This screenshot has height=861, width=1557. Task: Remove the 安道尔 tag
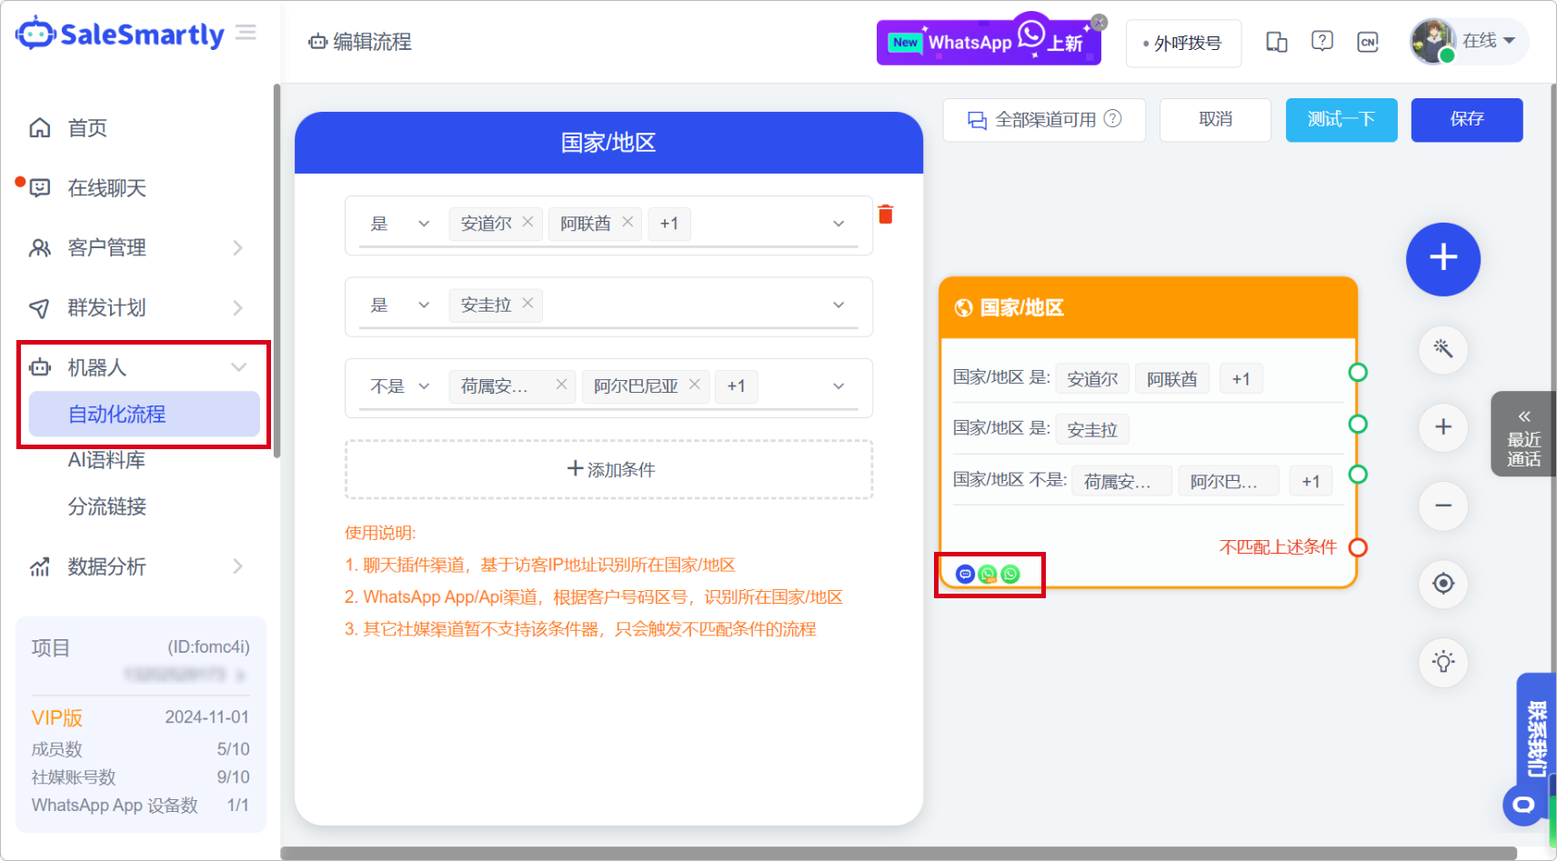coord(527,222)
